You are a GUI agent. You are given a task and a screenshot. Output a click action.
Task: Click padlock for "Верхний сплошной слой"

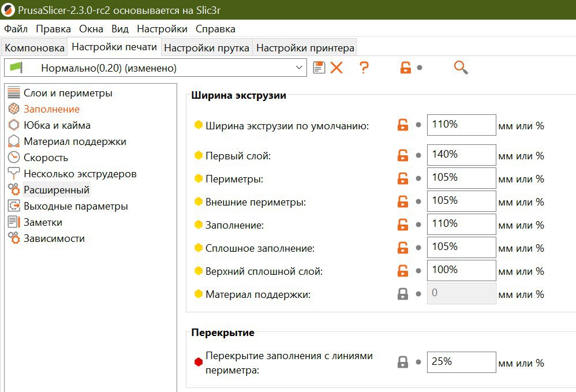pyautogui.click(x=403, y=271)
